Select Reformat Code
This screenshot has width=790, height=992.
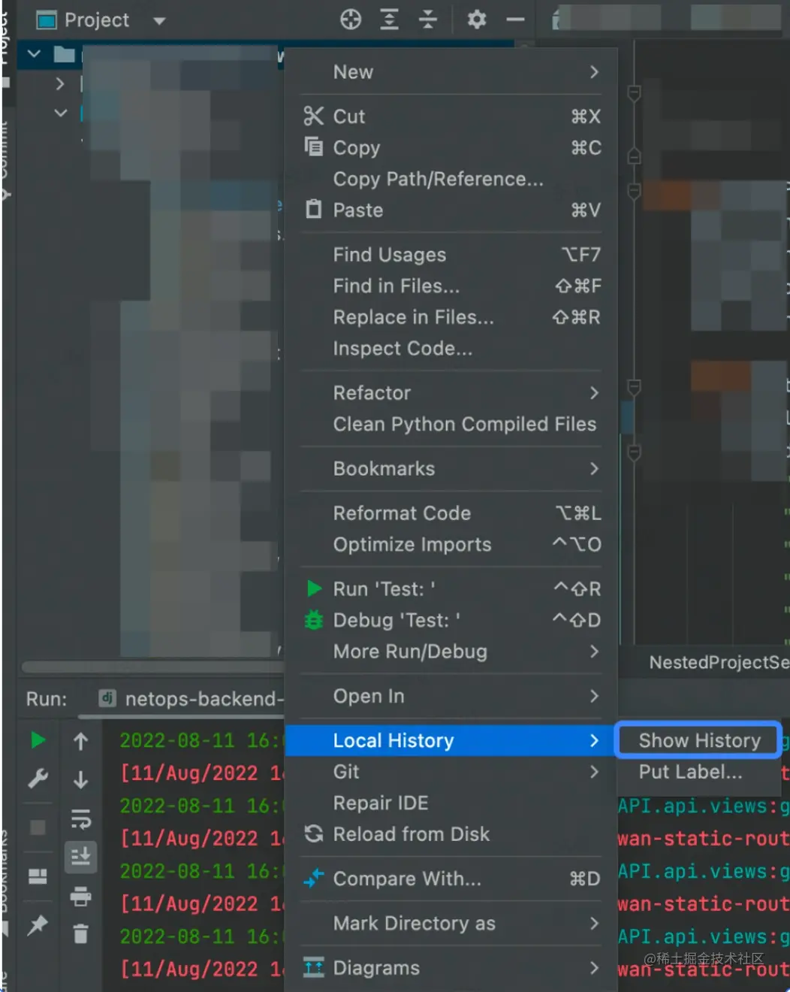click(x=451, y=513)
